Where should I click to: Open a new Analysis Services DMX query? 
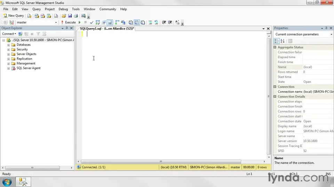pos(43,16)
